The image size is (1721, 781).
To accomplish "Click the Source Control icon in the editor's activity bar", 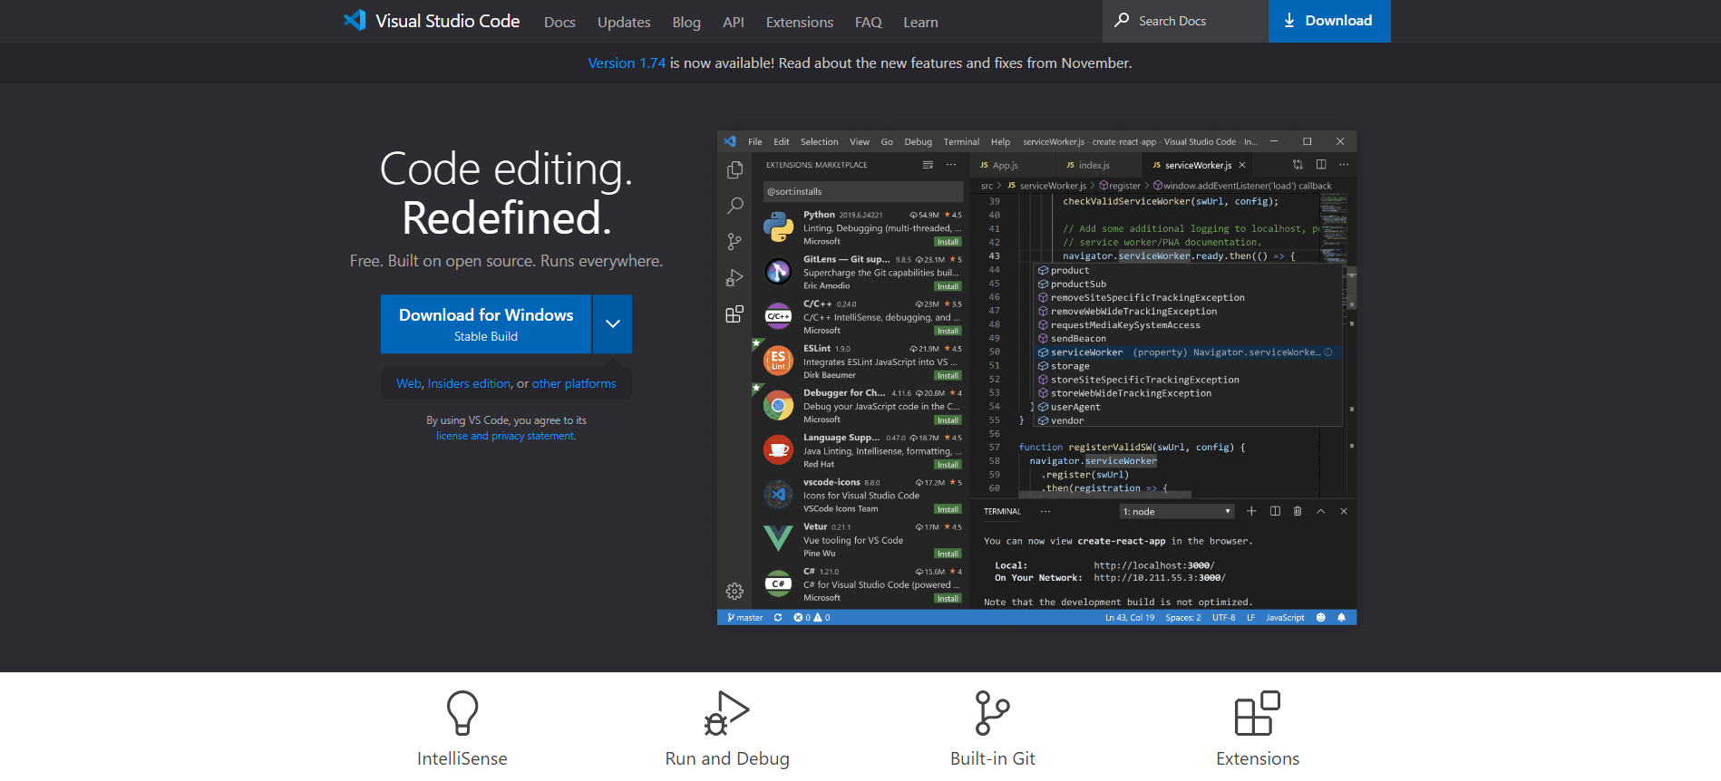I will [x=734, y=242].
